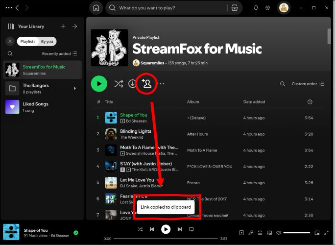
Task: Expand Your Library with arrow icon
Action: pos(75,26)
